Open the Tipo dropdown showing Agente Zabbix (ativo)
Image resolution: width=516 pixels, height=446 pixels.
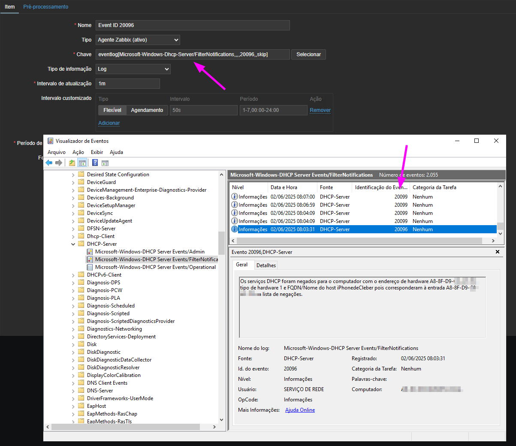138,40
